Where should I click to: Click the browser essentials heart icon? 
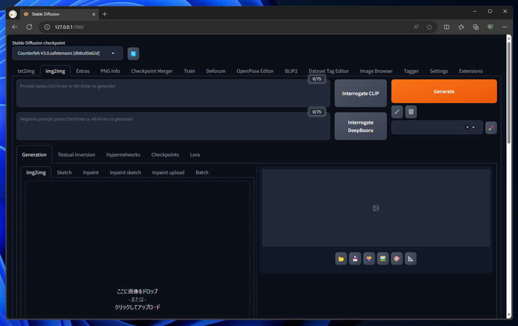[490, 27]
